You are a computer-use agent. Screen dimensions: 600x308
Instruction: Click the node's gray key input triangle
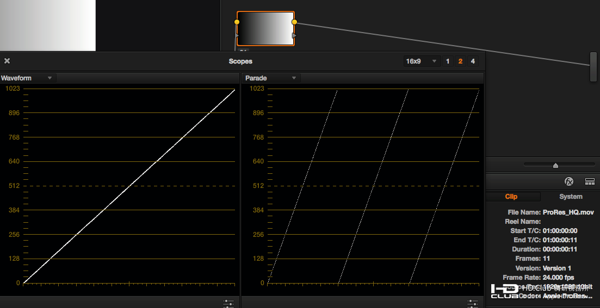coord(237,36)
